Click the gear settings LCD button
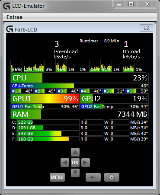This screenshot has height=195, width=160. coord(112,177)
